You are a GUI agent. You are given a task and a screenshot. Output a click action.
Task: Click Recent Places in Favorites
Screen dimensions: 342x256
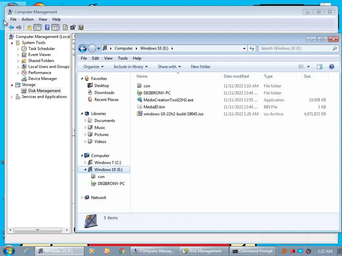click(x=107, y=99)
